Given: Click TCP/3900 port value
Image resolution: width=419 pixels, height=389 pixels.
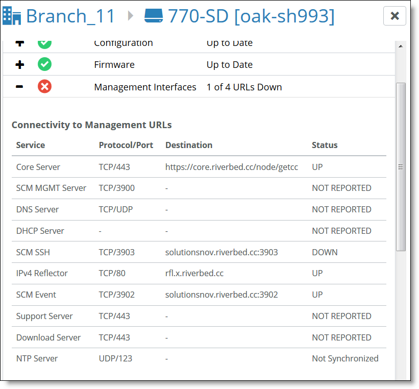Looking at the screenshot, I should coord(116,188).
